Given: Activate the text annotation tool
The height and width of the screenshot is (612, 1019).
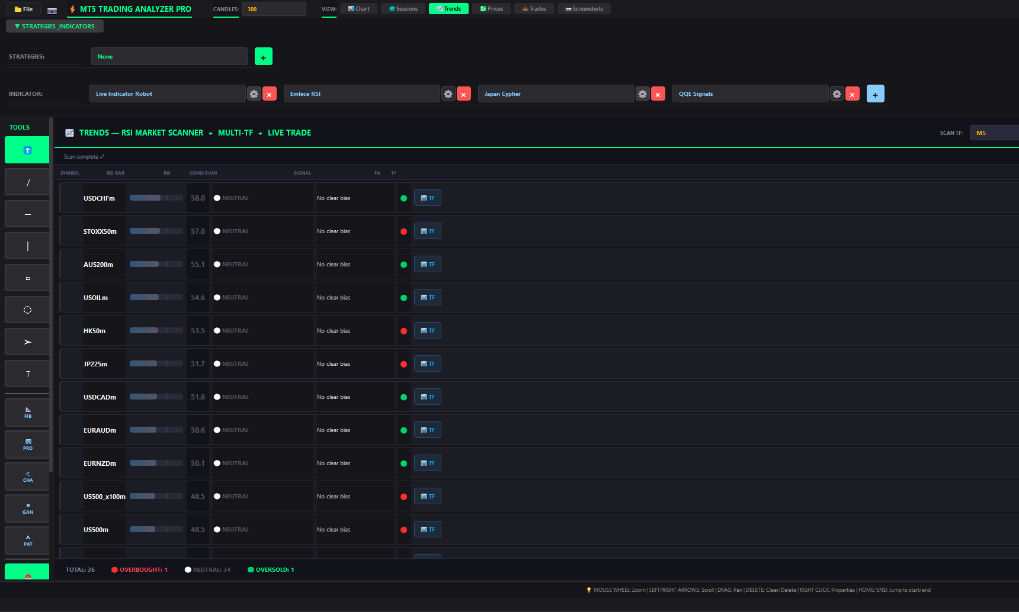Looking at the screenshot, I should [27, 374].
